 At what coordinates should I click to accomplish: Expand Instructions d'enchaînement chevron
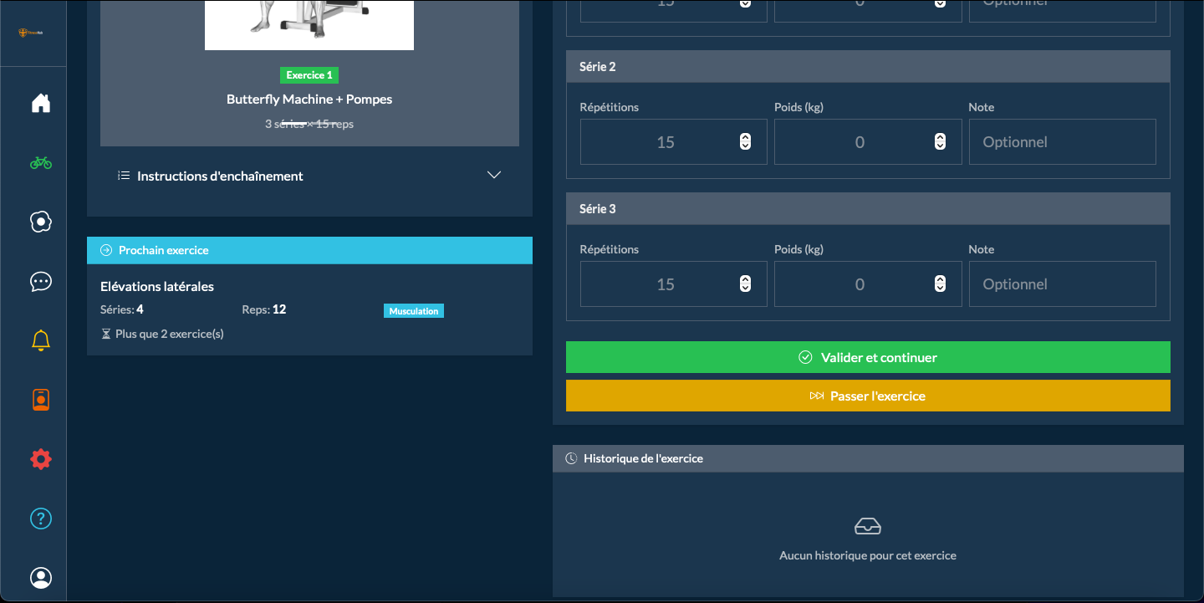494,176
